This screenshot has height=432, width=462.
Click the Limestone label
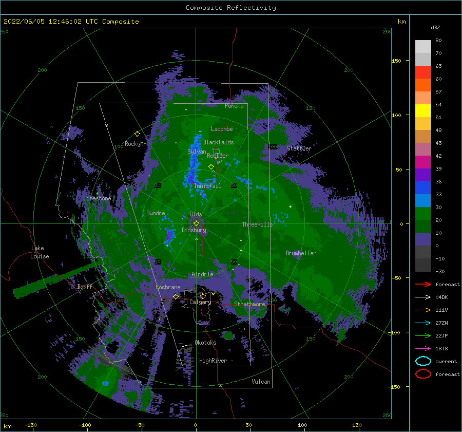coord(97,198)
